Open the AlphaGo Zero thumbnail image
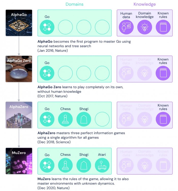Viewport: 178px width, 191px height. click(x=19, y=69)
